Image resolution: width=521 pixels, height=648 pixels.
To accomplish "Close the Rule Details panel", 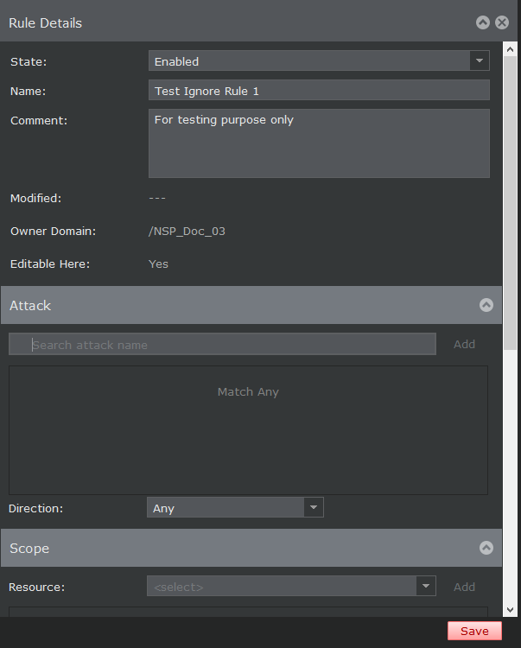I will pos(502,22).
